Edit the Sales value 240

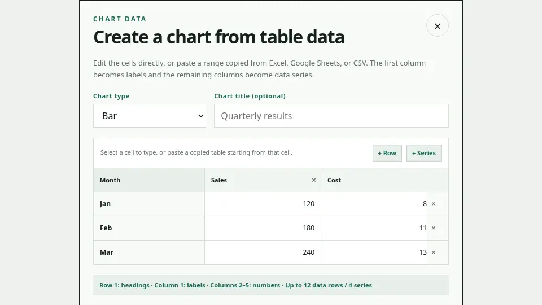coord(263,252)
